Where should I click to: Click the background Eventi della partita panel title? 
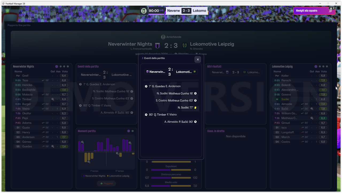pyautogui.click(x=88, y=67)
